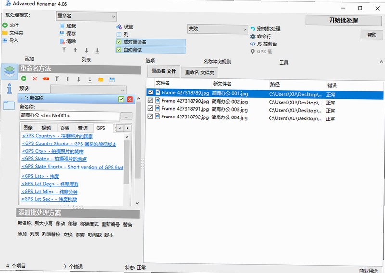
Task: Select the 图像 tag tab
Action: tap(28, 127)
